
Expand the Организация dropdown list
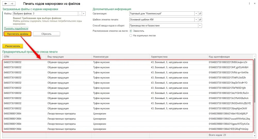tap(196, 14)
